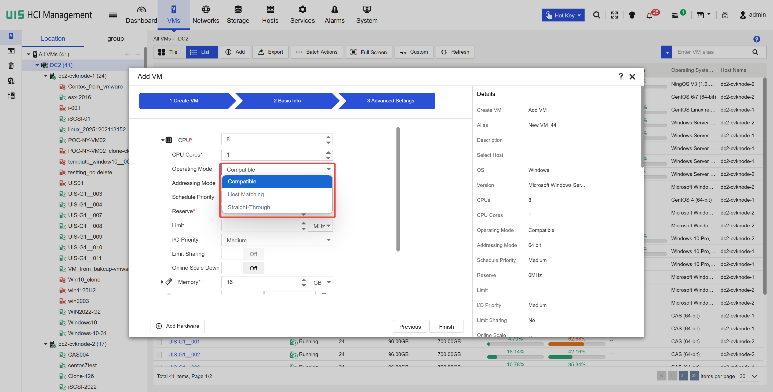Image resolution: width=773 pixels, height=392 pixels.
Task: Open the I/O Priority dropdown
Action: pyautogui.click(x=277, y=240)
